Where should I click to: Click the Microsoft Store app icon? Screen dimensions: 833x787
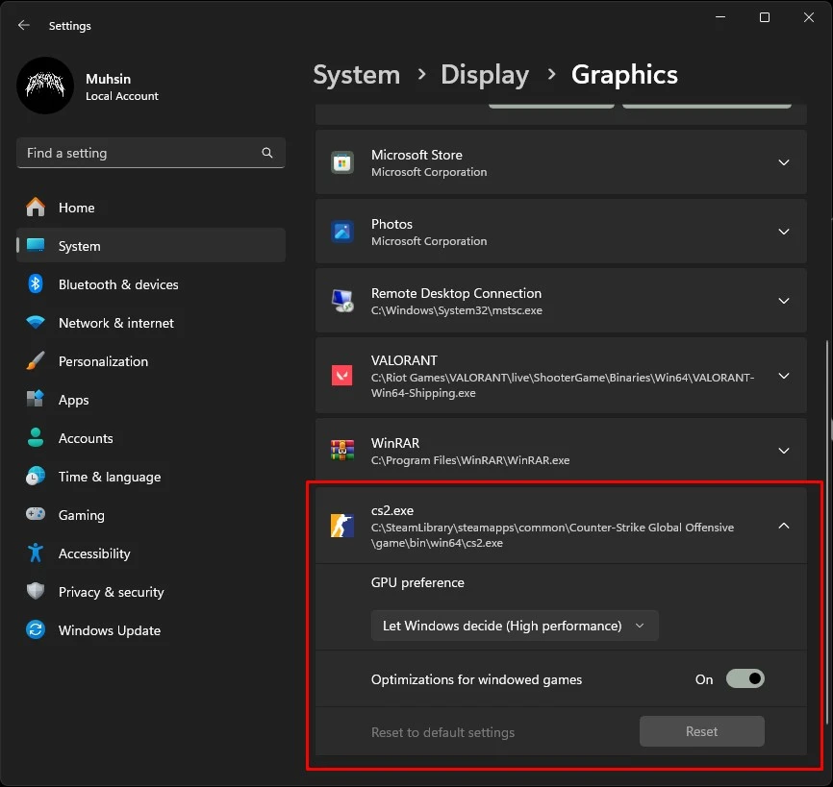point(342,162)
